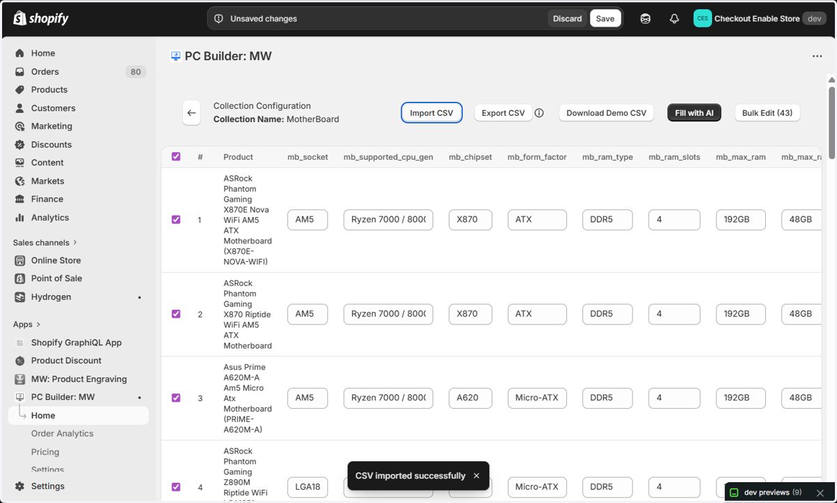Expand the Apps section chevron

(x=38, y=324)
